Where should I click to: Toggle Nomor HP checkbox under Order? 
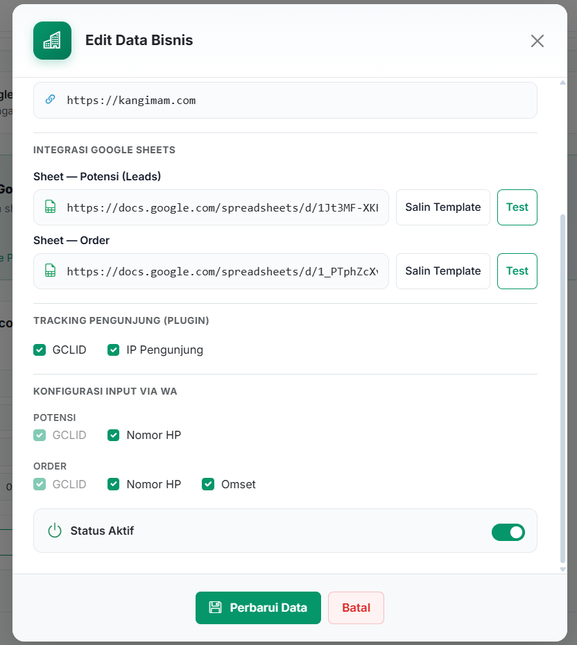(114, 484)
